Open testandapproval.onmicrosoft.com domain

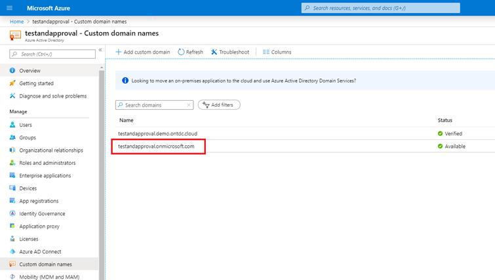(156, 146)
